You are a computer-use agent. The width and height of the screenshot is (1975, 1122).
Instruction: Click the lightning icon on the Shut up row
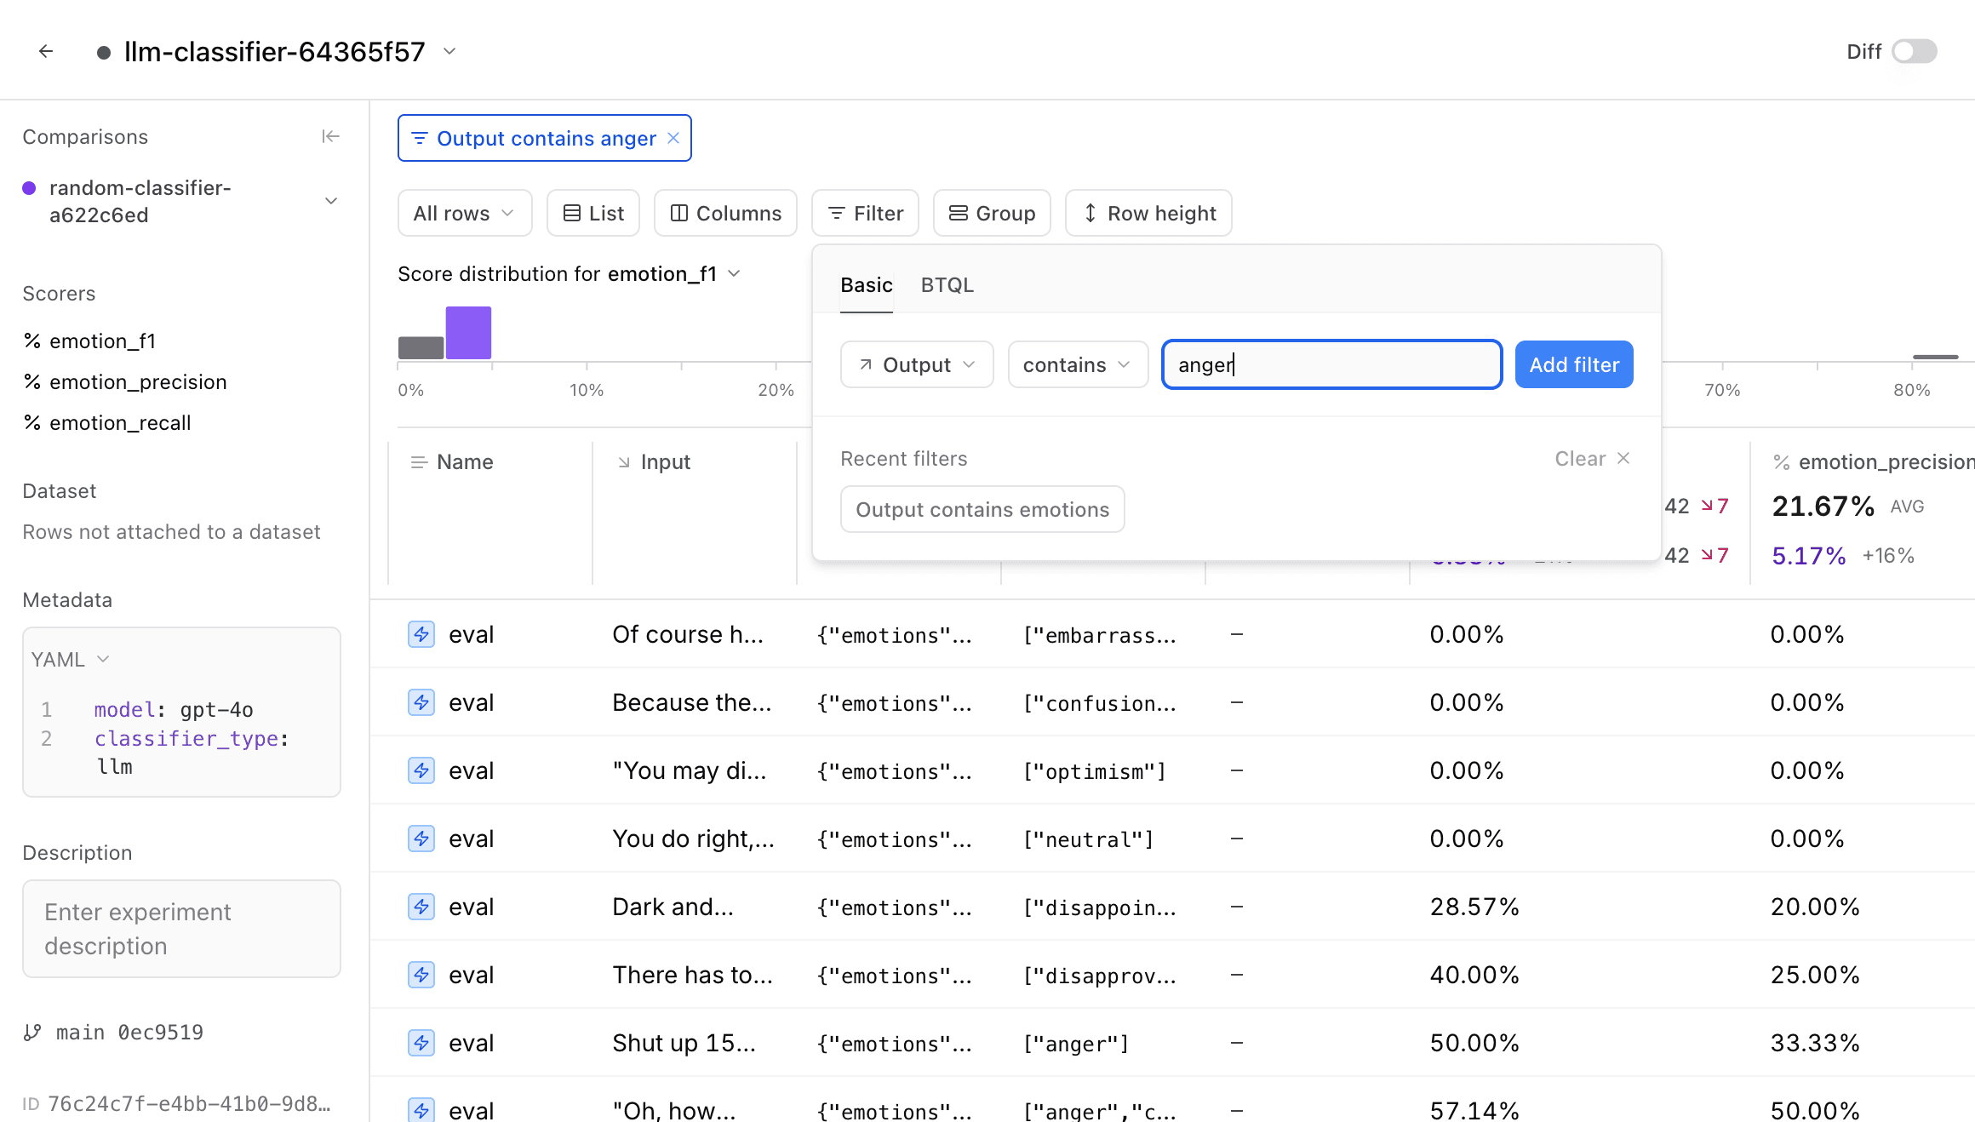[421, 1043]
